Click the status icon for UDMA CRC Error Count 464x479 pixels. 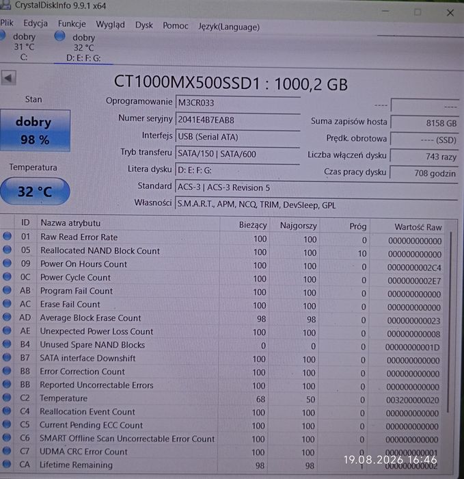(x=7, y=451)
